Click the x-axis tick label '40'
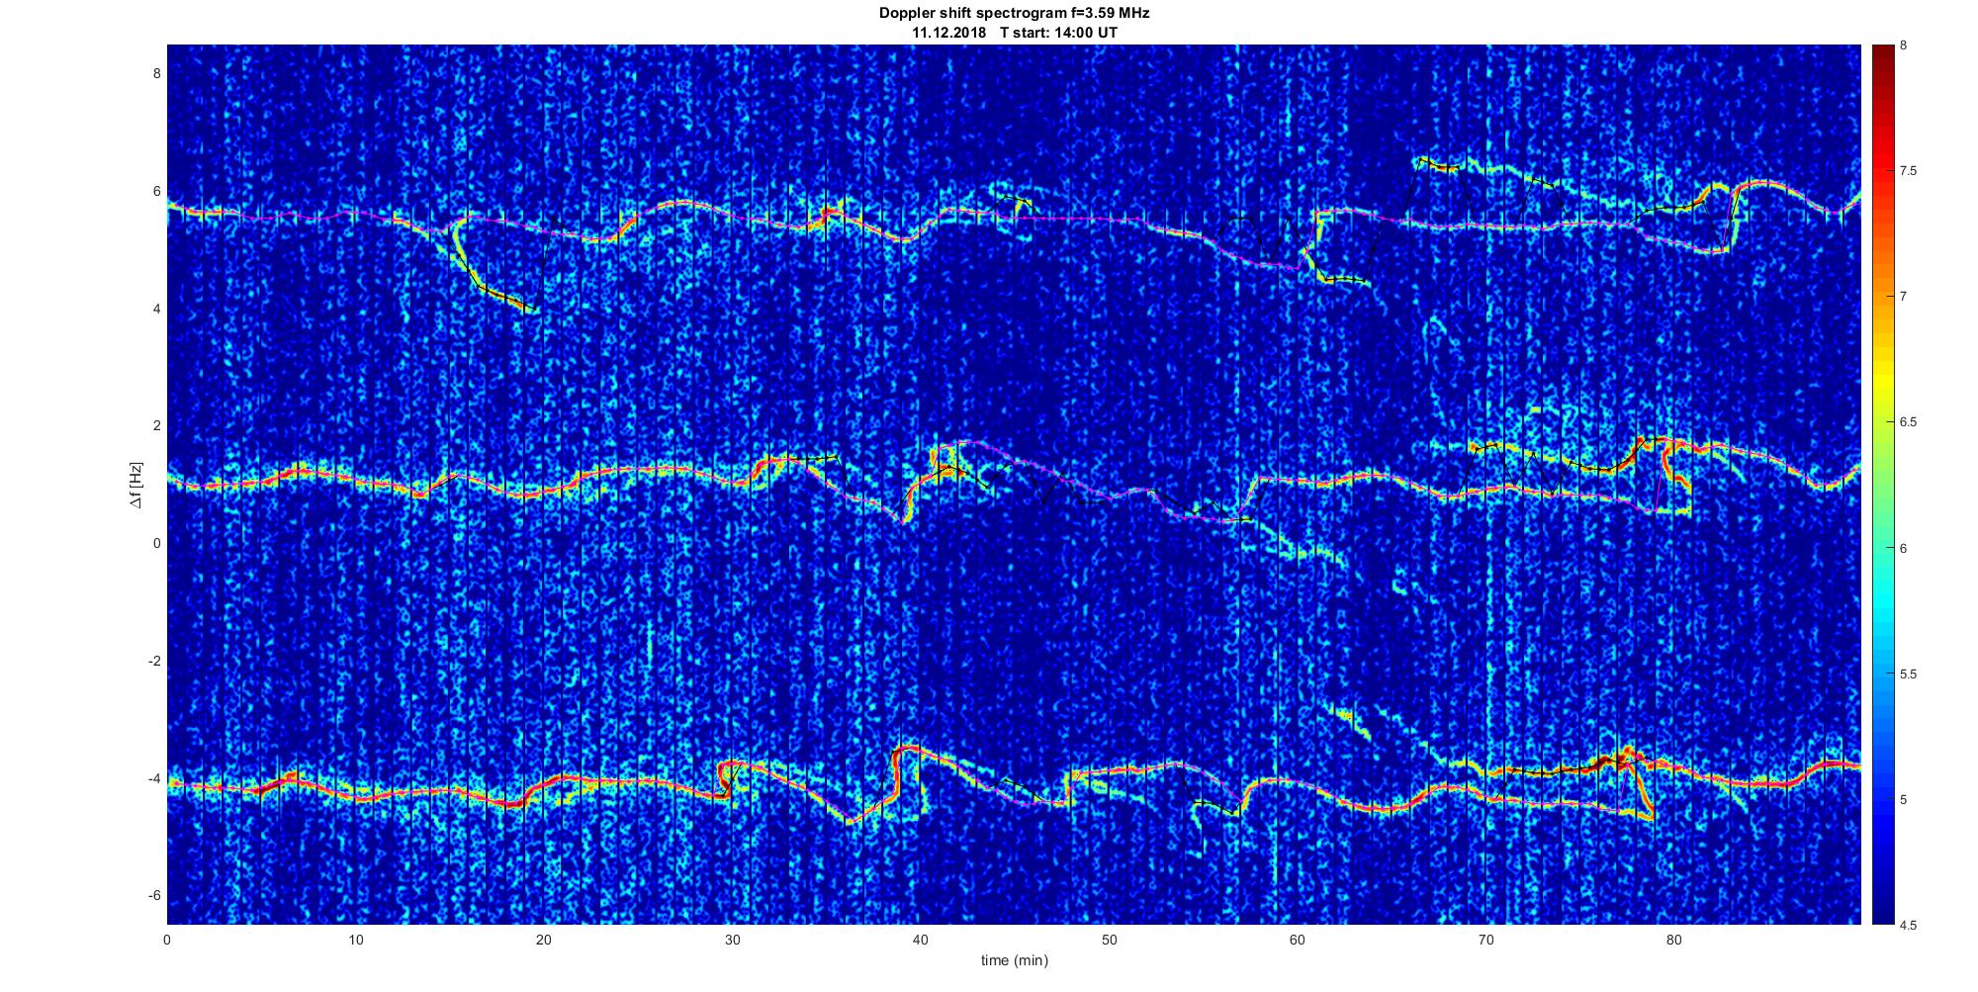Viewport: 1978px width, 992px height. click(x=921, y=940)
